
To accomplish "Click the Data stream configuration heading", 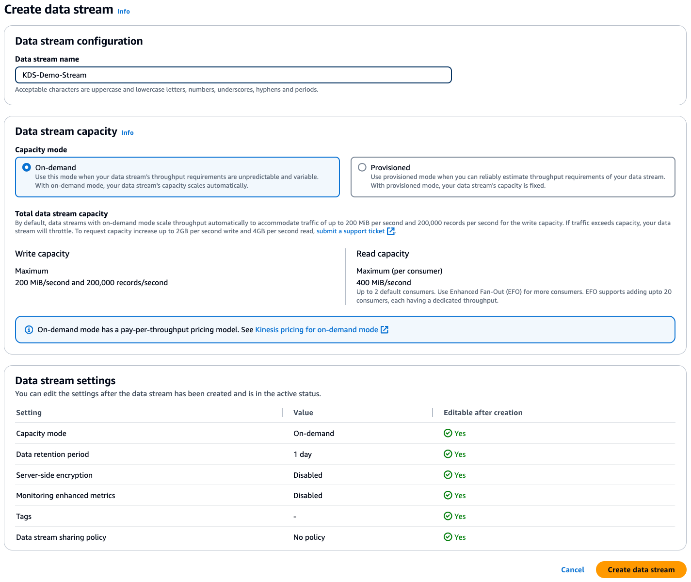I will coord(79,41).
